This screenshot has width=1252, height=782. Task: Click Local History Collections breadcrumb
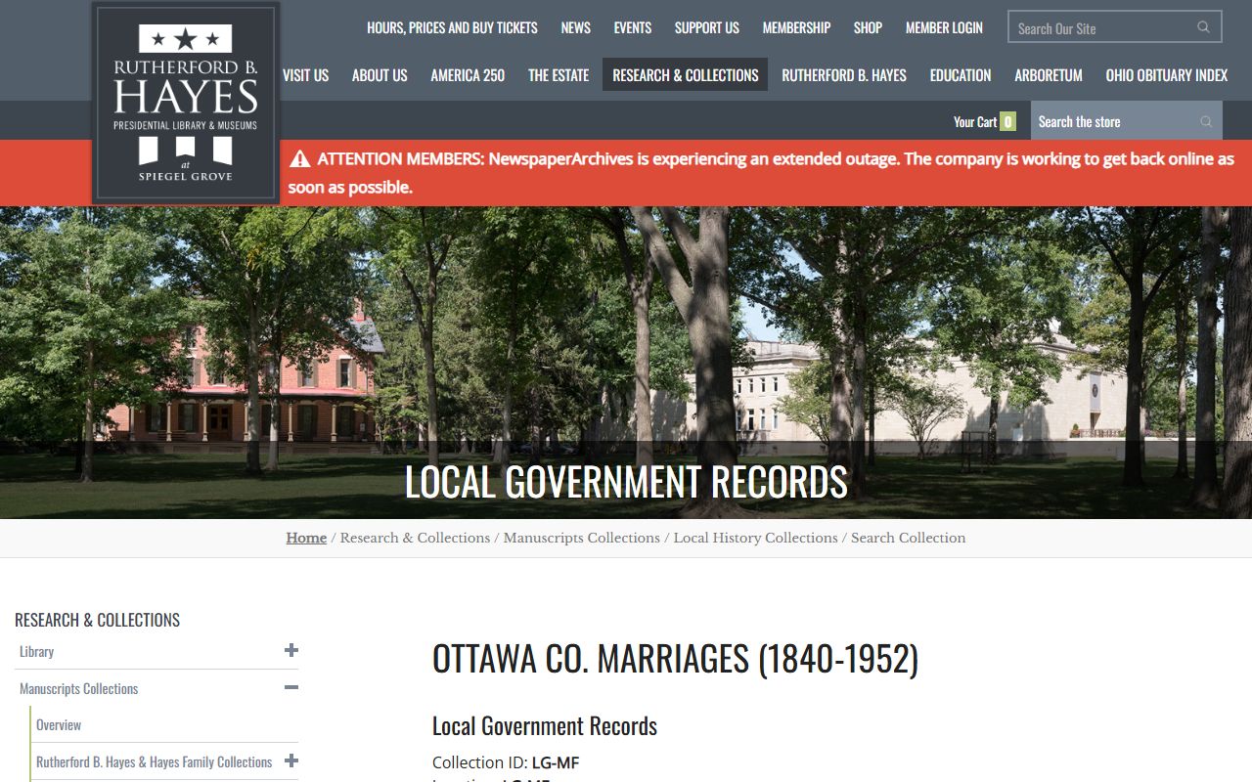755,538
